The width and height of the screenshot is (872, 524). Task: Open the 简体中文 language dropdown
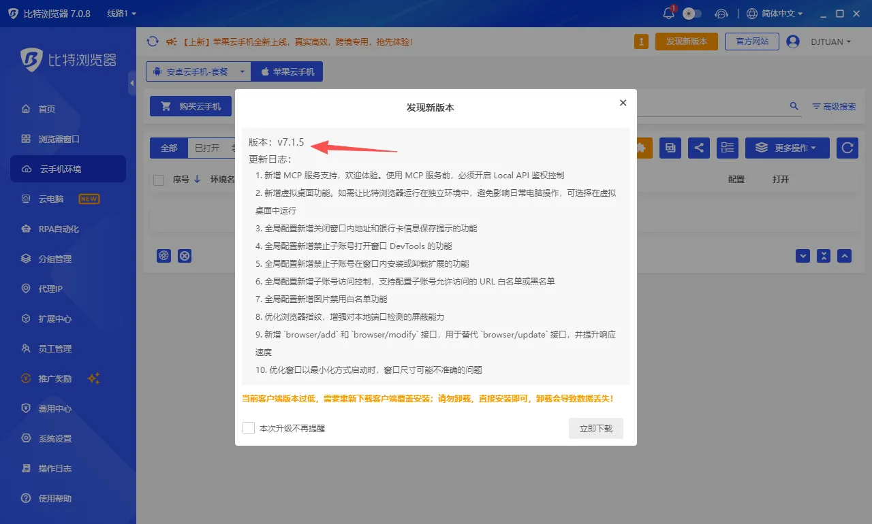pos(775,14)
